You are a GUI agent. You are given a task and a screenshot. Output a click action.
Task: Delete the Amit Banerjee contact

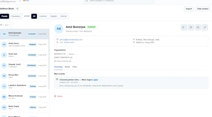tap(58, 96)
